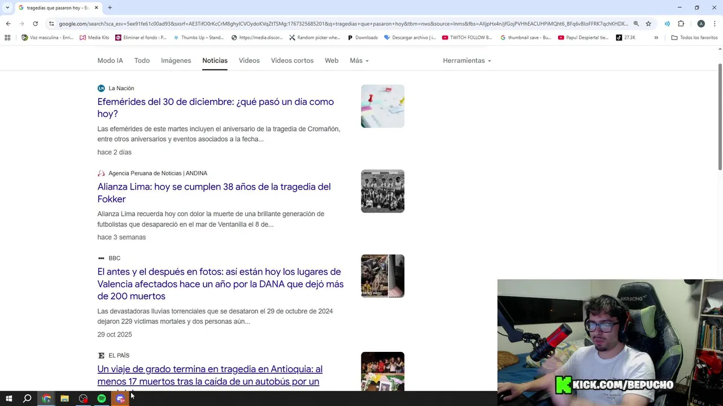723x406 pixels.
Task: Click the page vertical scrollbar thumb
Action: [x=720, y=116]
